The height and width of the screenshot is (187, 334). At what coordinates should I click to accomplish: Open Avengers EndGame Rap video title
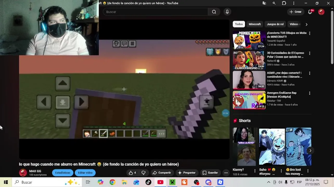coord(282,95)
